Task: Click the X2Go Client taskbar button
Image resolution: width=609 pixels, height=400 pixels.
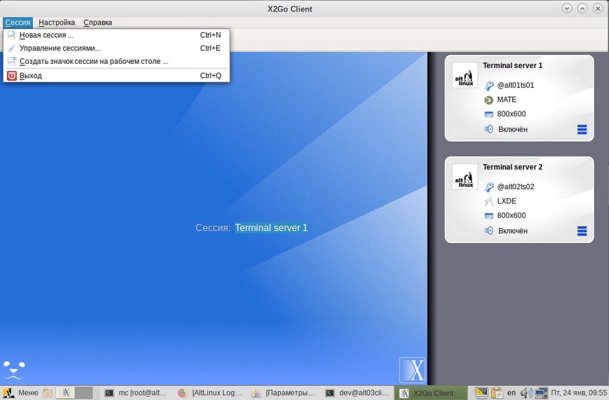Action: pyautogui.click(x=431, y=393)
